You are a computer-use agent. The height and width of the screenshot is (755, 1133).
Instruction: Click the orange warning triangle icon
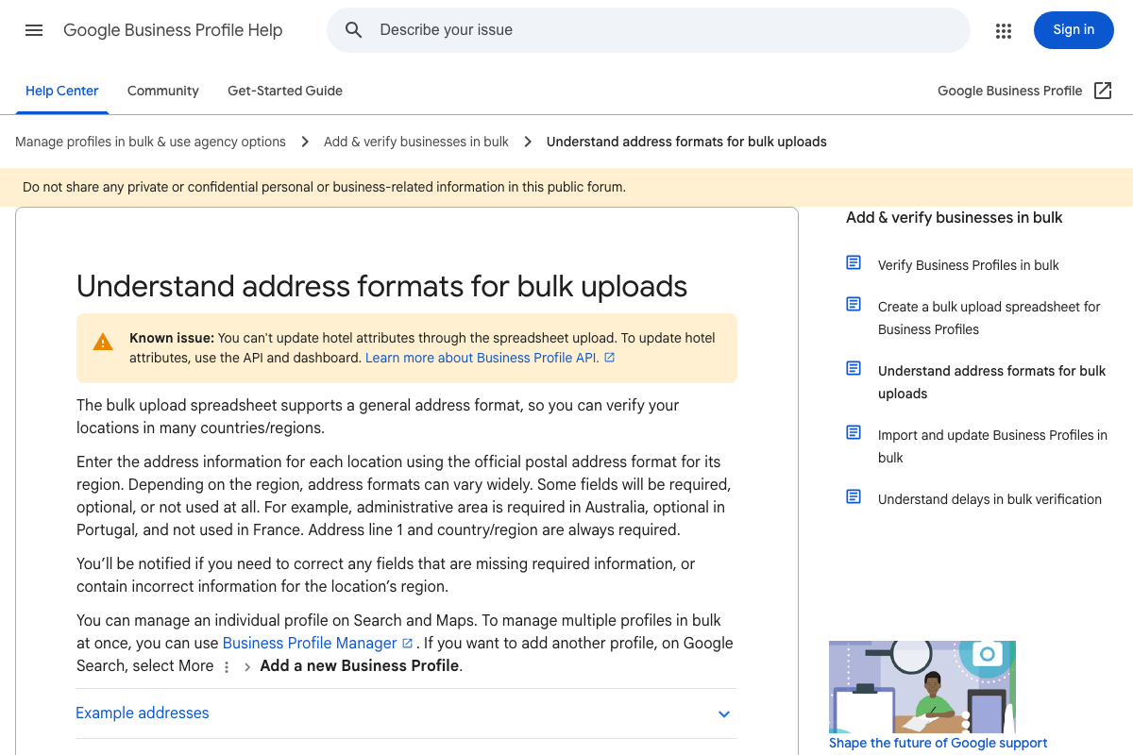point(103,342)
